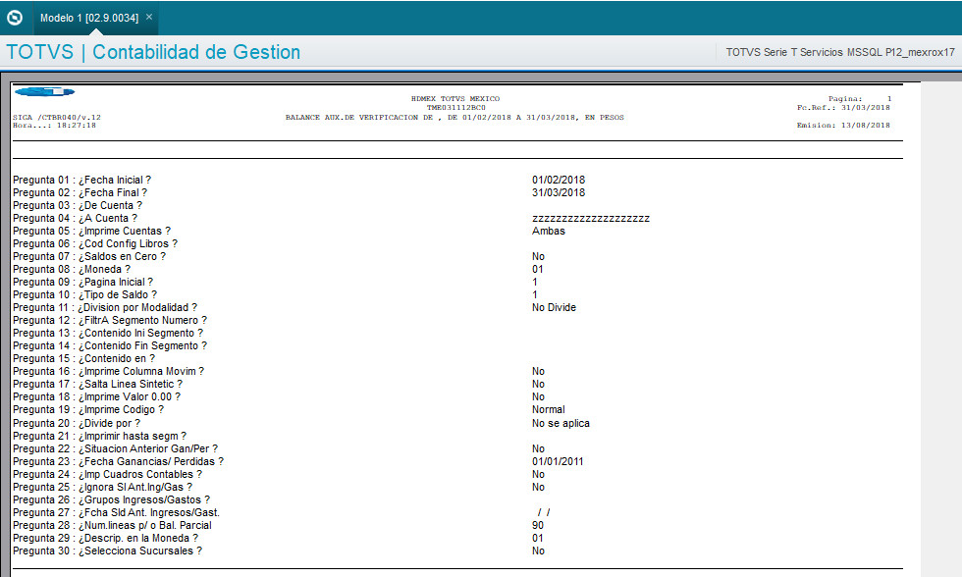Click the TOTVS | Contabilidad de Gestion title
962x577 pixels.
tap(153, 52)
